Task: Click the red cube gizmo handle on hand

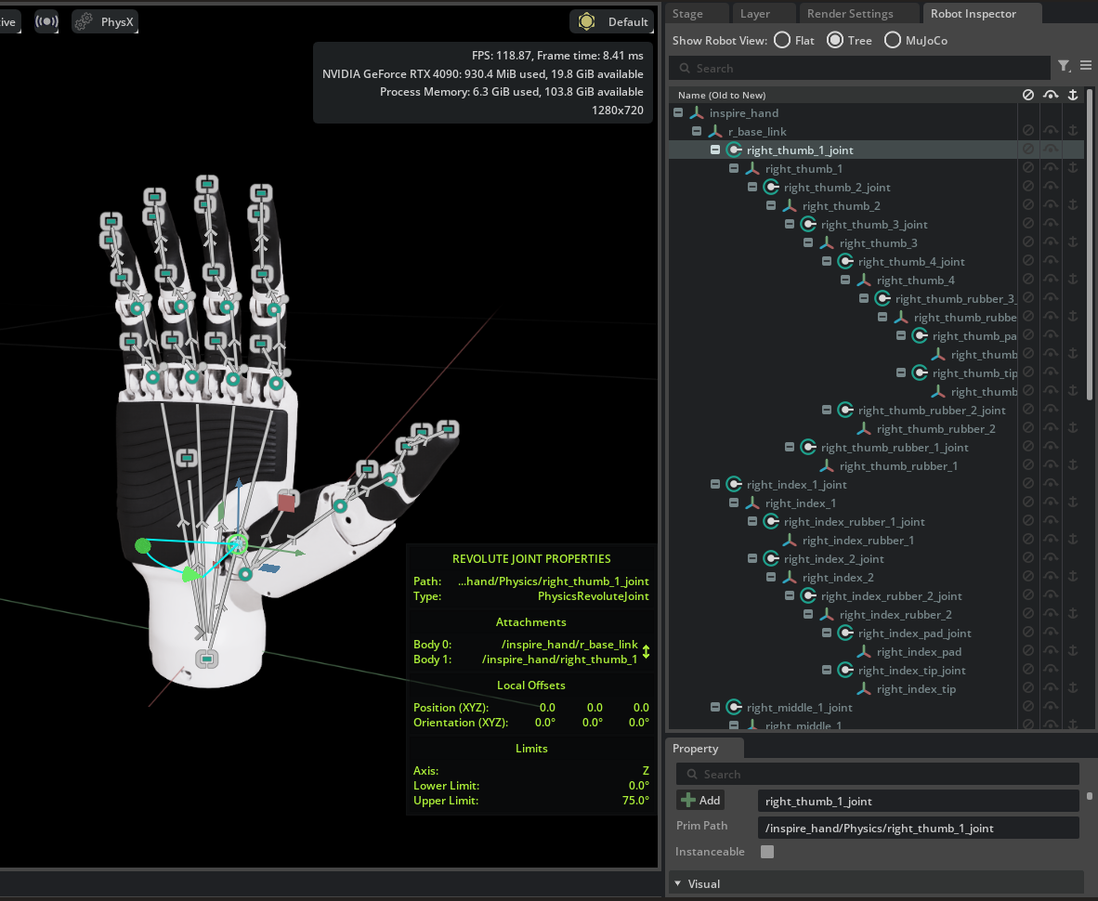Action: [x=286, y=502]
